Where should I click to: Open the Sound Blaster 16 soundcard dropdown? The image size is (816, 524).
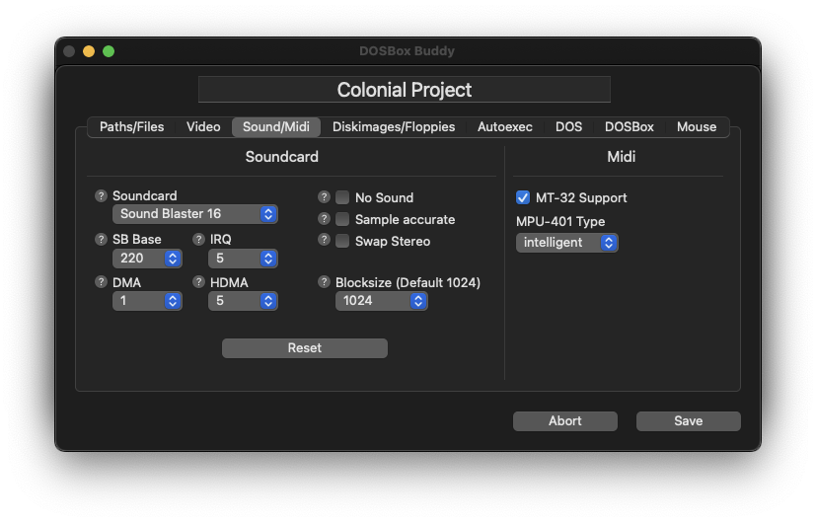[195, 214]
